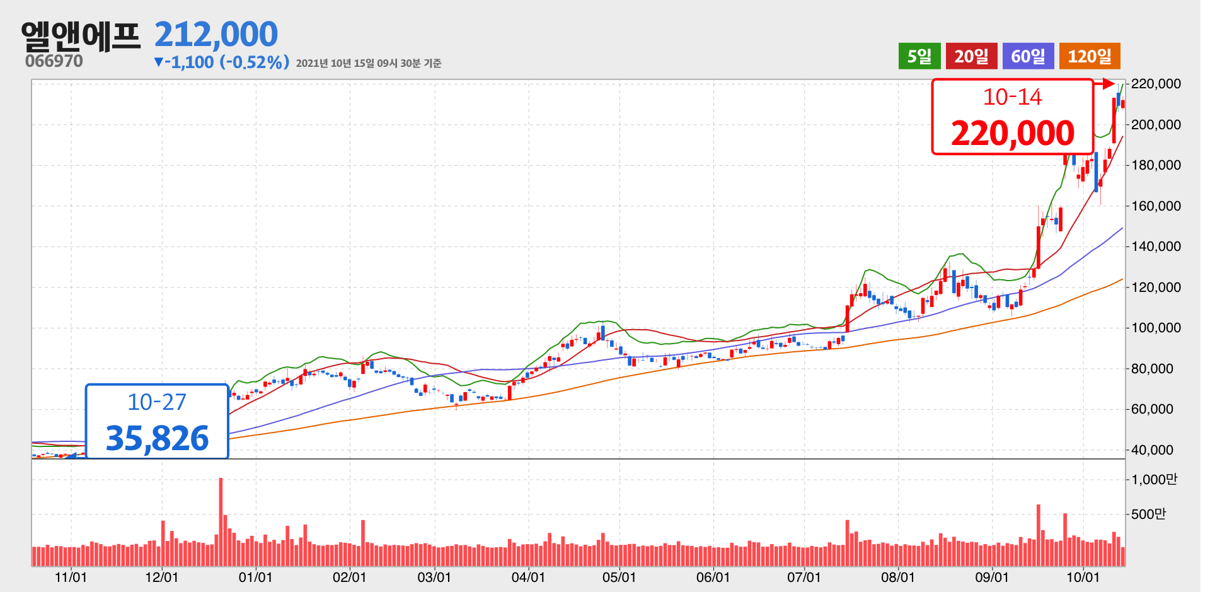Click the 05/01 date axis label

click(619, 577)
